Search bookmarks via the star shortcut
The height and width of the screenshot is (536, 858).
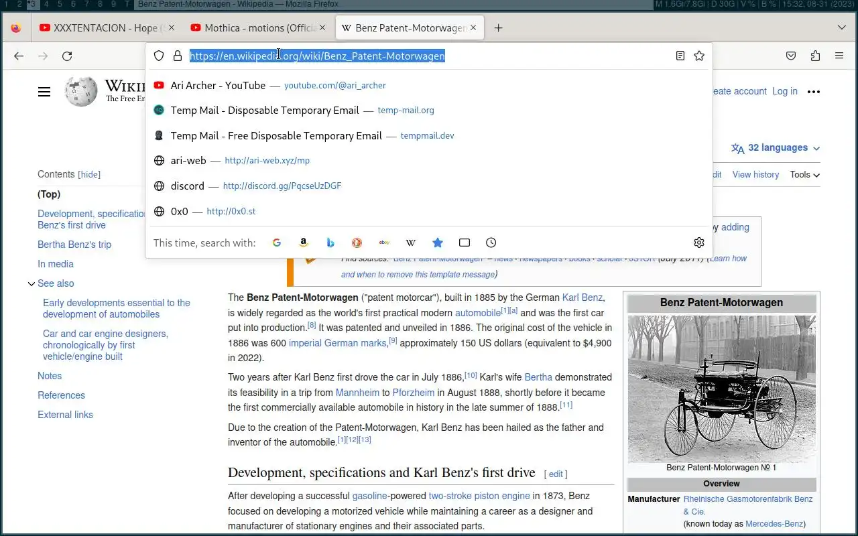[438, 243]
